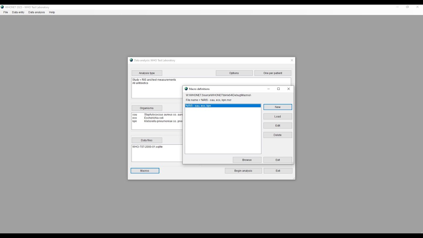The width and height of the screenshot is (423, 238).
Task: Load the selected macro
Action: click(278, 116)
